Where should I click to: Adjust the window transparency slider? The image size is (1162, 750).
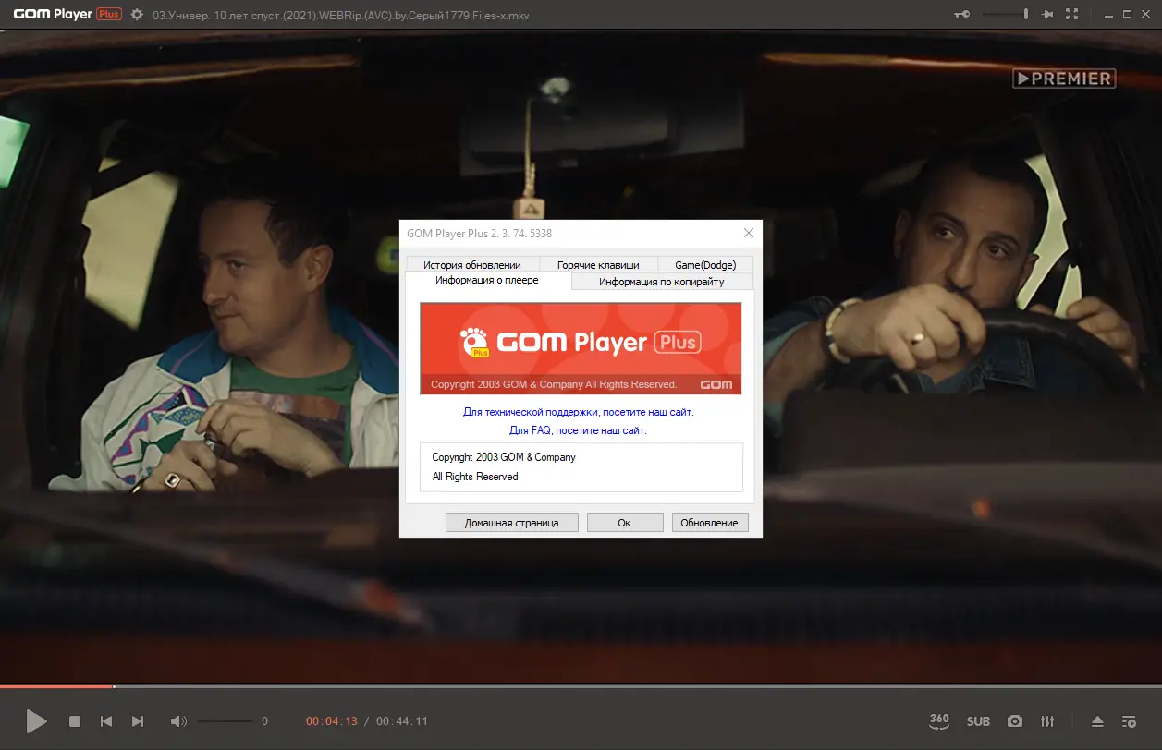click(x=1006, y=15)
